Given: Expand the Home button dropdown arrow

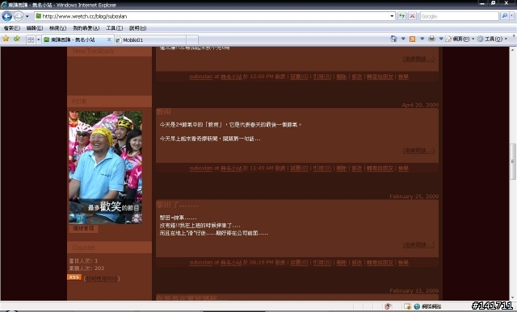Looking at the screenshot, I should (x=403, y=39).
